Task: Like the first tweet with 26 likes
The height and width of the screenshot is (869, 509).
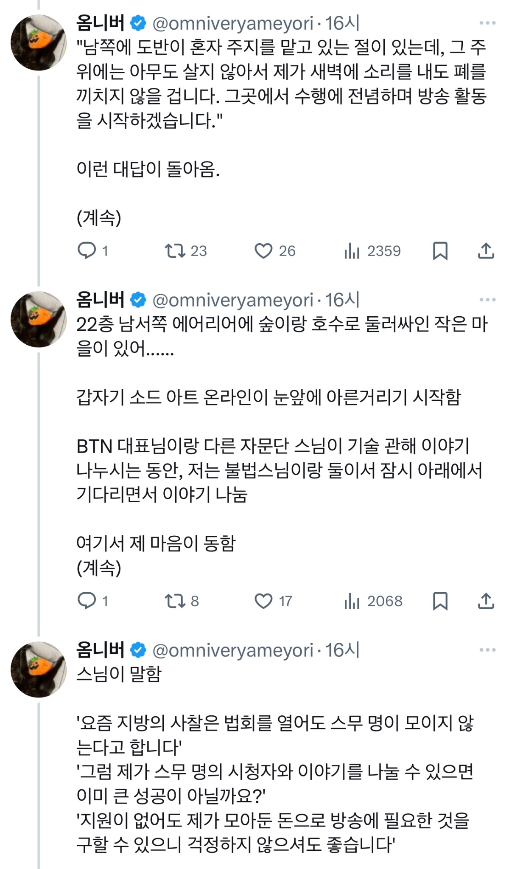Action: (x=263, y=250)
